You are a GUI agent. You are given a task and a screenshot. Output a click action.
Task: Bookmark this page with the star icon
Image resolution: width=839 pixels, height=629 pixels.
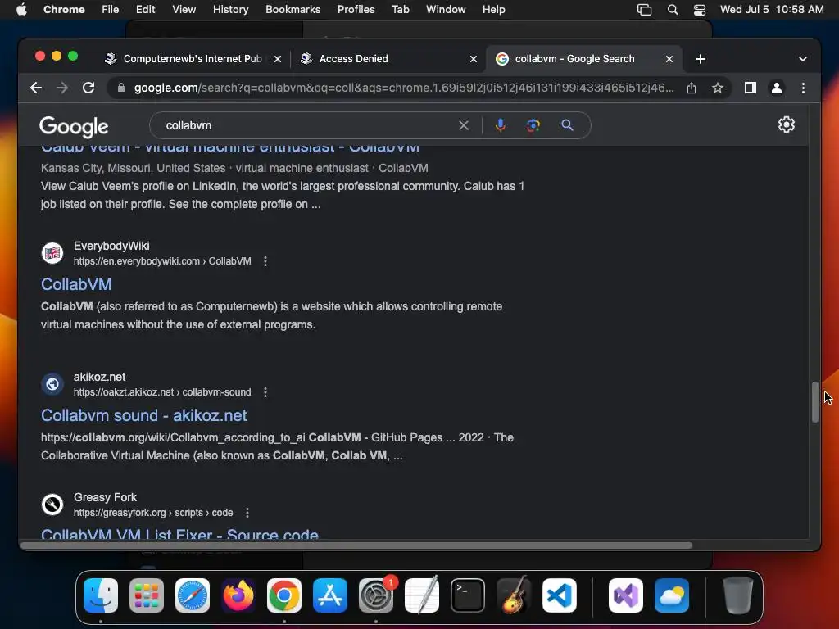click(718, 88)
